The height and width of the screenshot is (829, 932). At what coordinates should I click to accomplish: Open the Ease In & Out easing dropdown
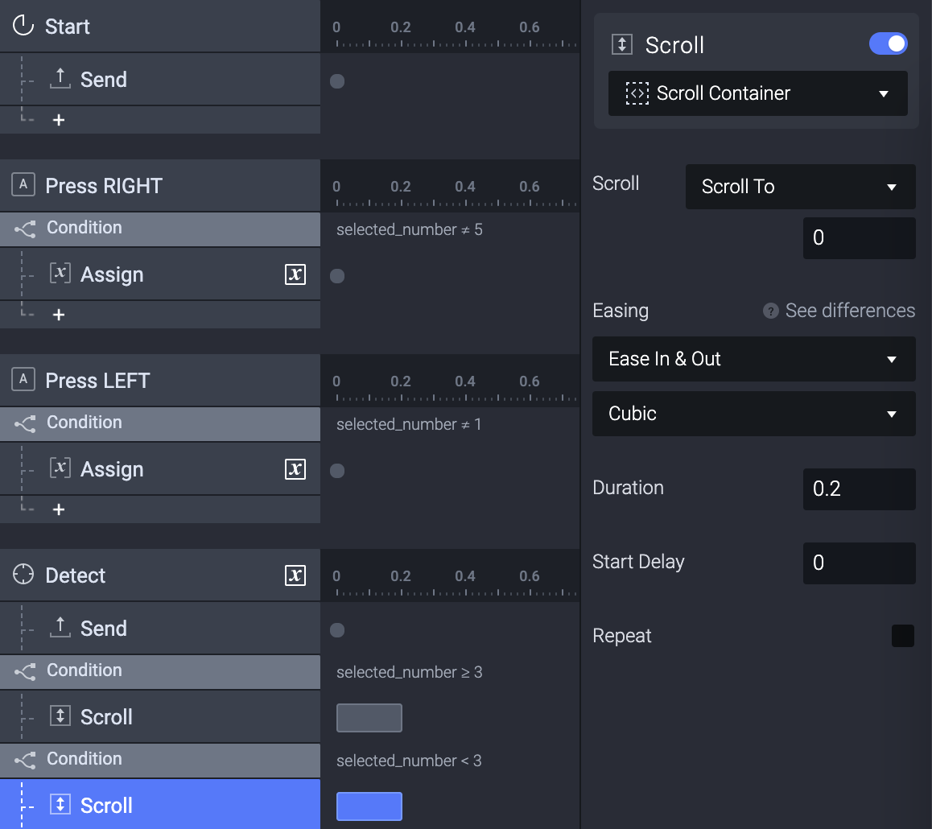753,359
